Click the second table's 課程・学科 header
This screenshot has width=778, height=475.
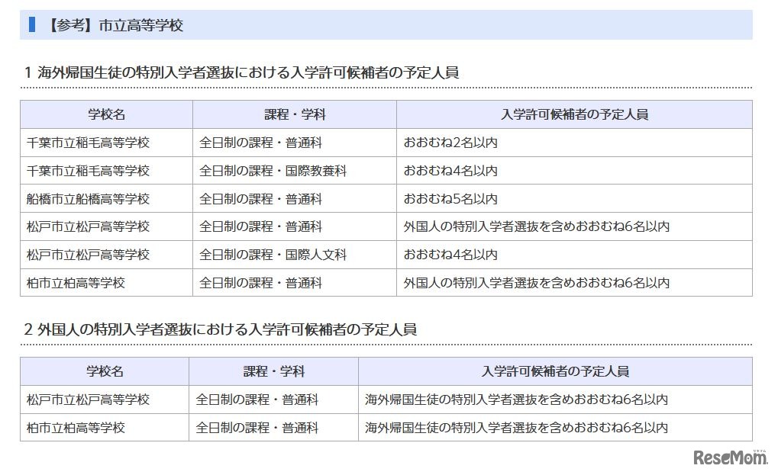[x=273, y=371]
